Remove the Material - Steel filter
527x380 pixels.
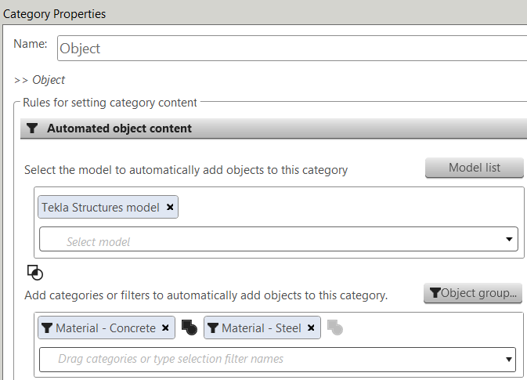click(x=311, y=328)
